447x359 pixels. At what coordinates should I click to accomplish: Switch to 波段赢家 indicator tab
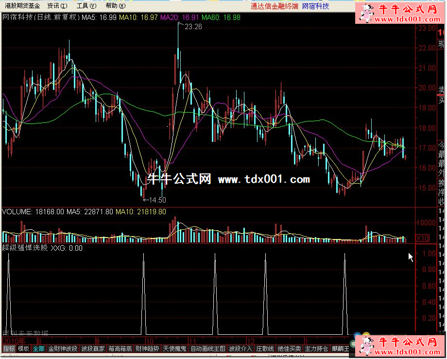click(x=93, y=349)
